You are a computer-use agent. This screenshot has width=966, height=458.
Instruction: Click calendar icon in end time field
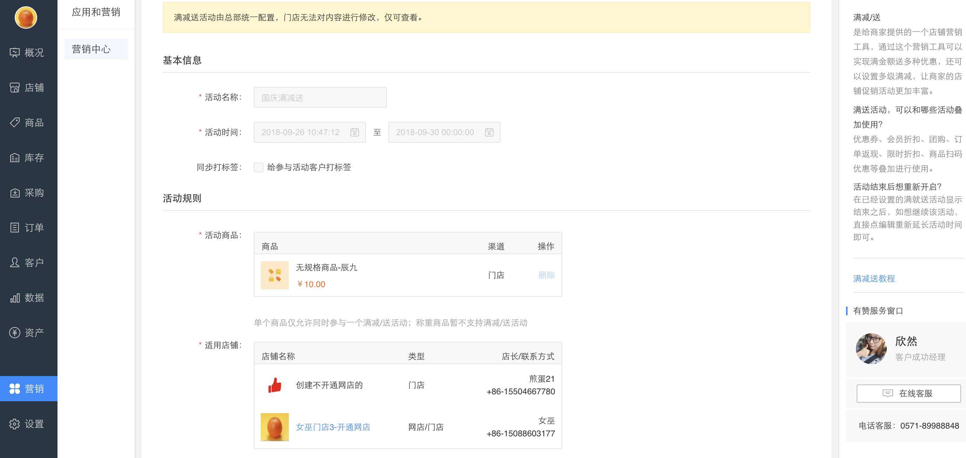489,132
